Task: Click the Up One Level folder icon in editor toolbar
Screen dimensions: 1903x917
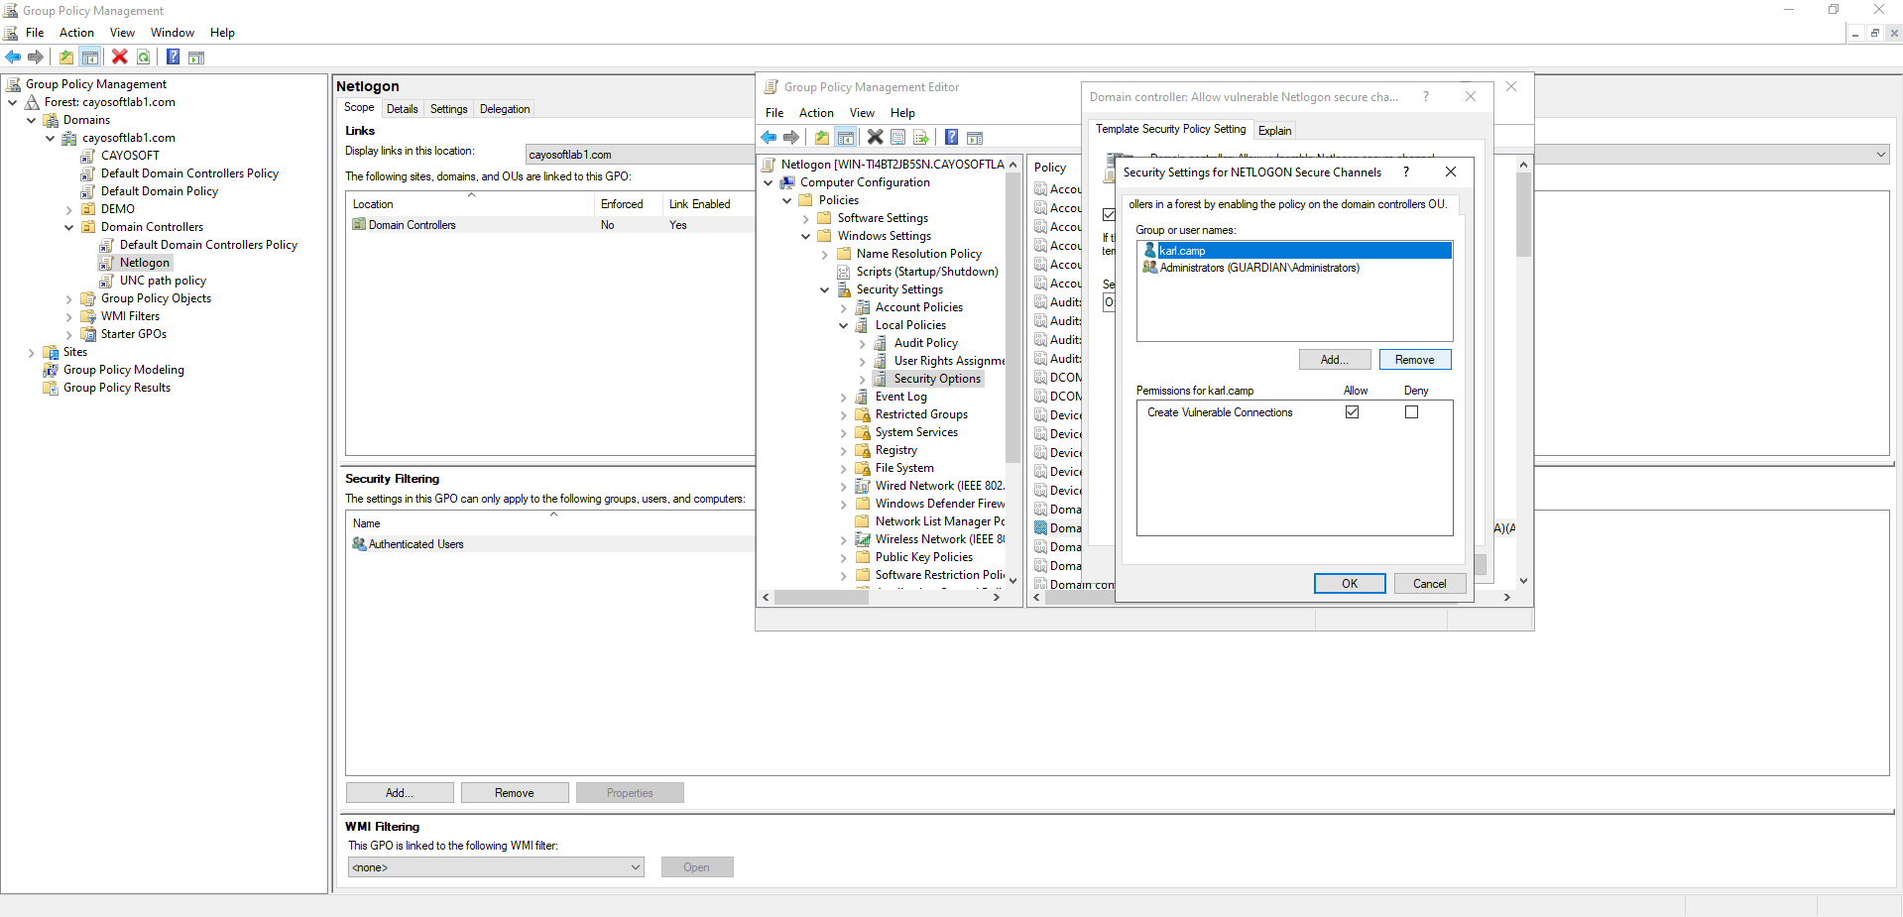Action: pos(822,138)
